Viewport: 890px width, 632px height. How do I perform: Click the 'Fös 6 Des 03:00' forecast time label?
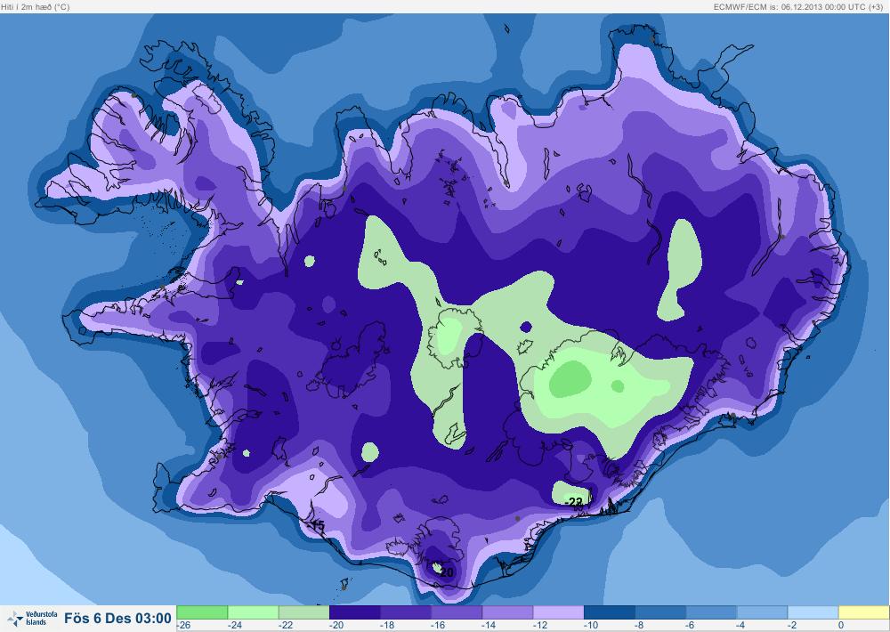click(x=117, y=619)
